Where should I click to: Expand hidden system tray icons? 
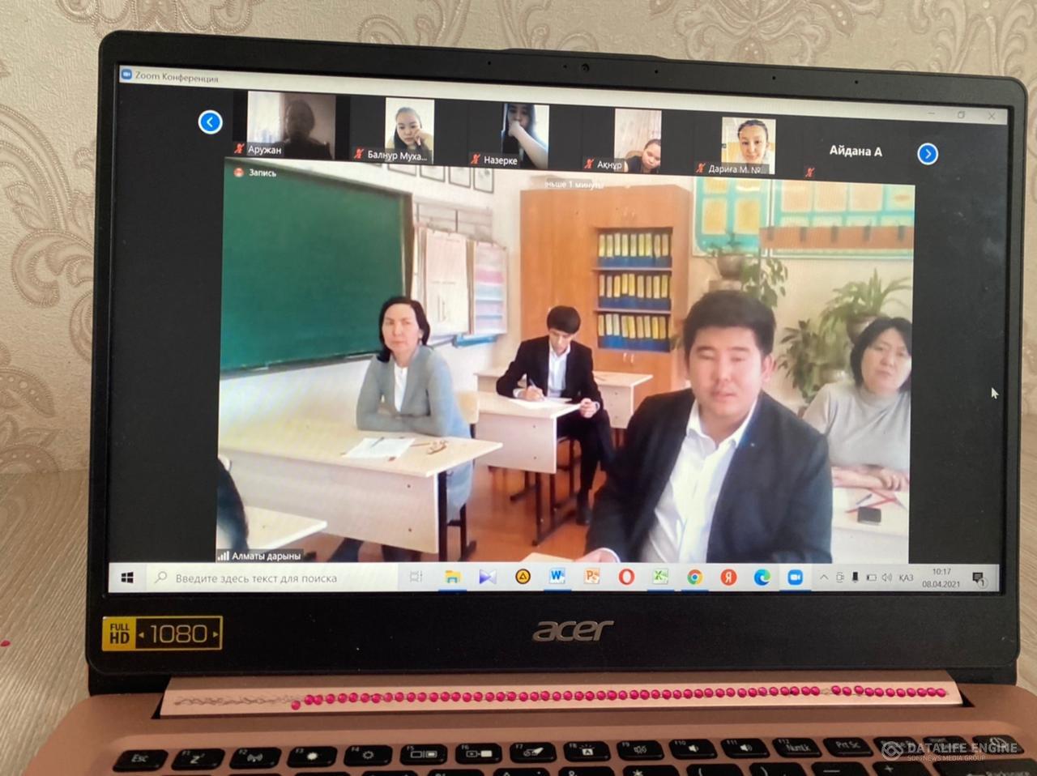(824, 578)
